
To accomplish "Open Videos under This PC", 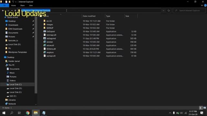I will click(x=13, y=81).
